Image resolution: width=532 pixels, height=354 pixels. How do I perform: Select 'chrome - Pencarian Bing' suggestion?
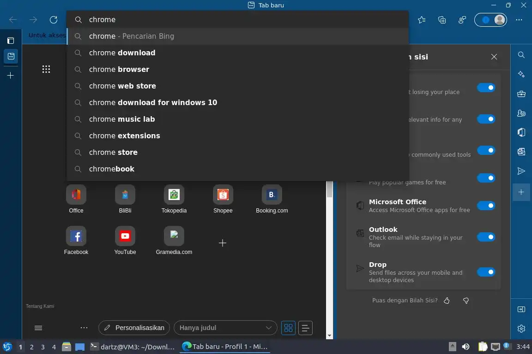point(238,36)
